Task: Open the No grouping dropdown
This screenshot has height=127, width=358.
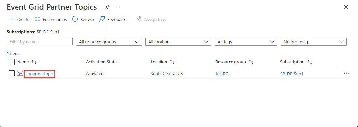Action: click(x=314, y=42)
